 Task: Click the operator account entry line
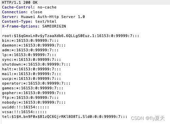point(36,83)
